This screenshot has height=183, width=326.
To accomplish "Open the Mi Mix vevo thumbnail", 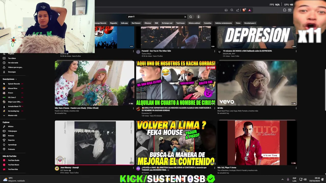I will click(257, 83).
